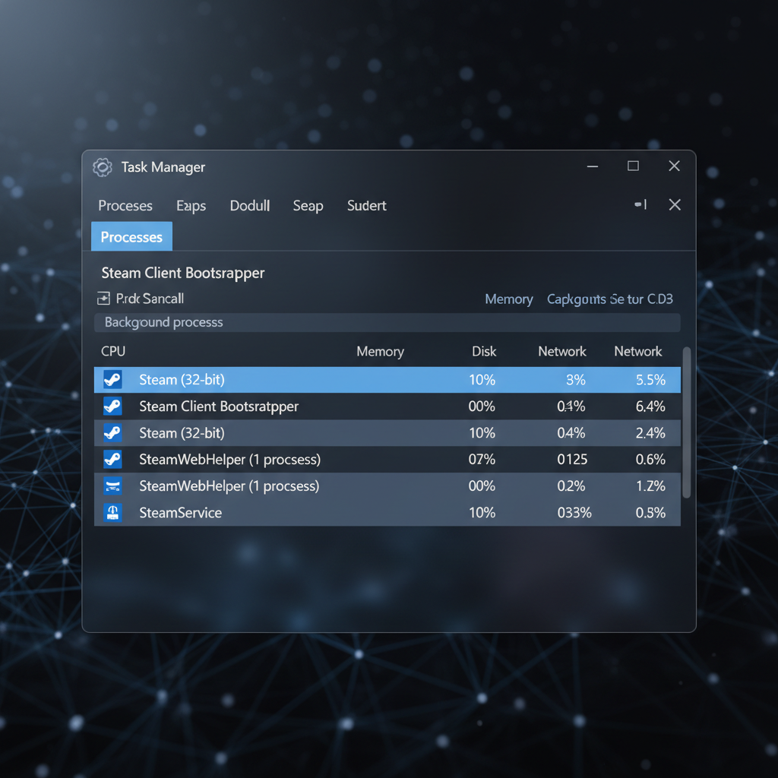Sort by the Memory column header
Viewport: 778px width, 778px height.
[x=380, y=352]
